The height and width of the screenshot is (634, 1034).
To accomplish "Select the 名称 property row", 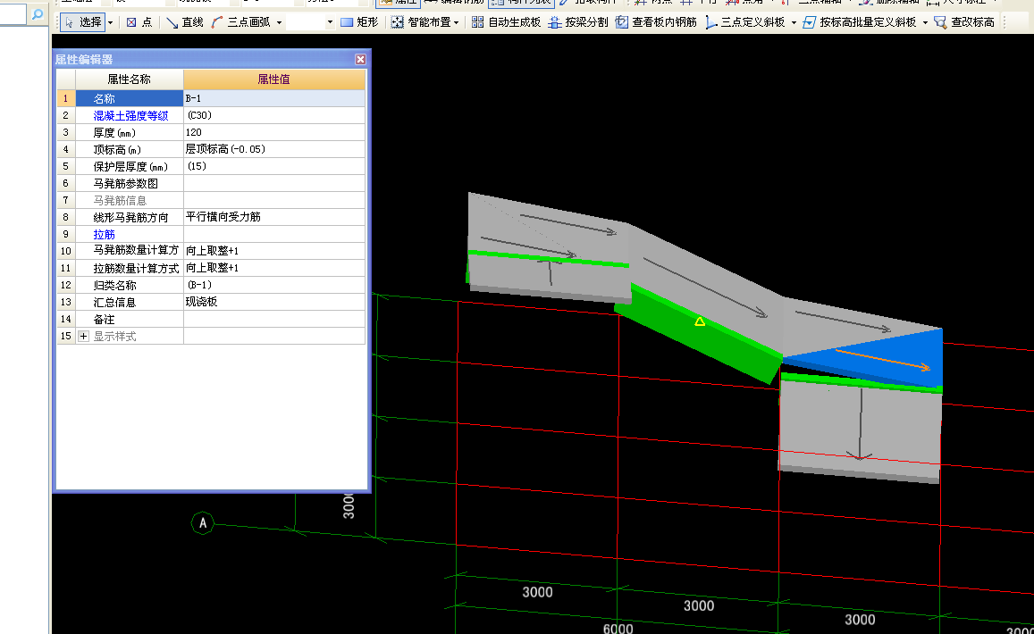I will click(130, 99).
